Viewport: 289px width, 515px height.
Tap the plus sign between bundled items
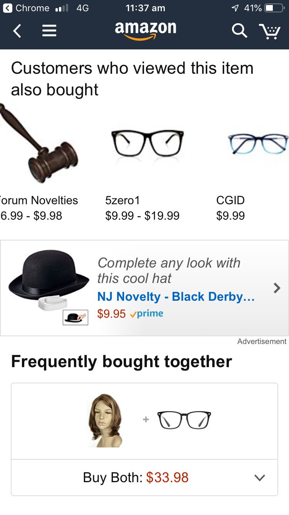click(x=146, y=419)
